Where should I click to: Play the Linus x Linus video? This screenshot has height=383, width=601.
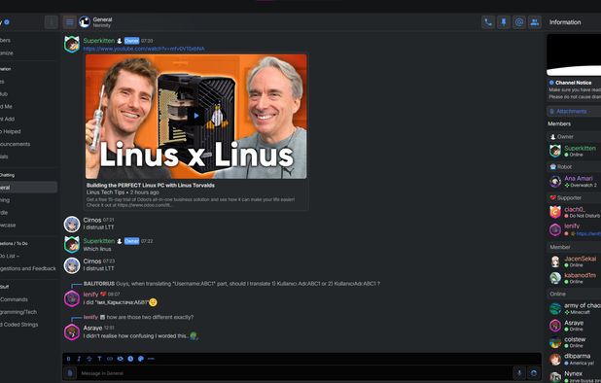click(196, 116)
